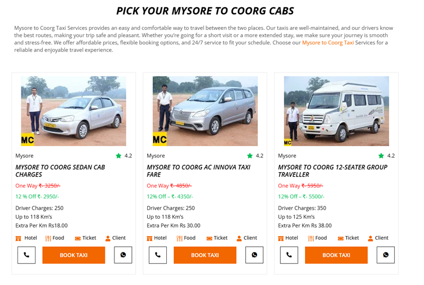Image resolution: width=424 pixels, height=285 pixels.
Task: Open WhatsApp chat for Innova taxi
Action: (254, 255)
